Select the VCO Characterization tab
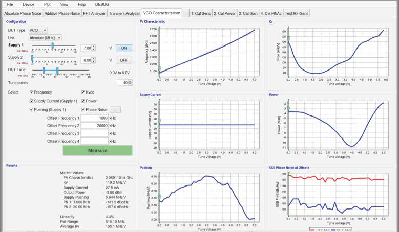The width and height of the screenshot is (399, 232). tap(161, 13)
